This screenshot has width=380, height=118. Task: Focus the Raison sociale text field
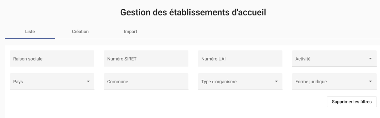click(x=52, y=59)
